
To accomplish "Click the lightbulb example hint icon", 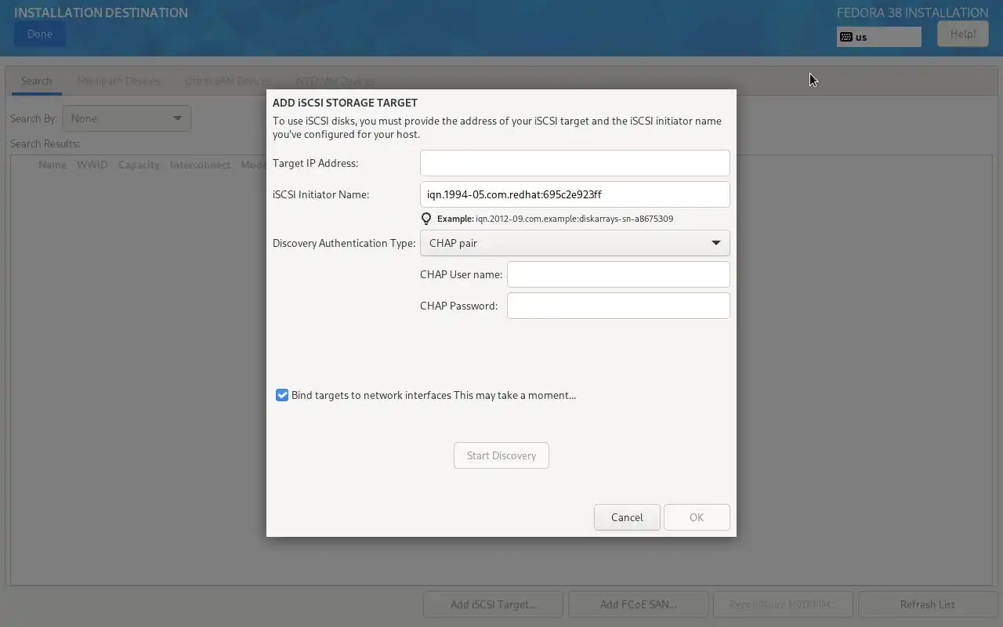I will click(426, 219).
